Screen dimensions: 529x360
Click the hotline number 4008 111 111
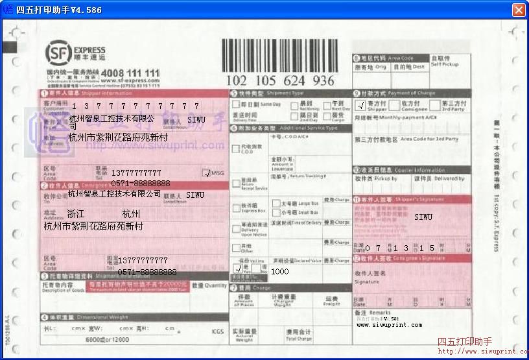[x=130, y=73]
